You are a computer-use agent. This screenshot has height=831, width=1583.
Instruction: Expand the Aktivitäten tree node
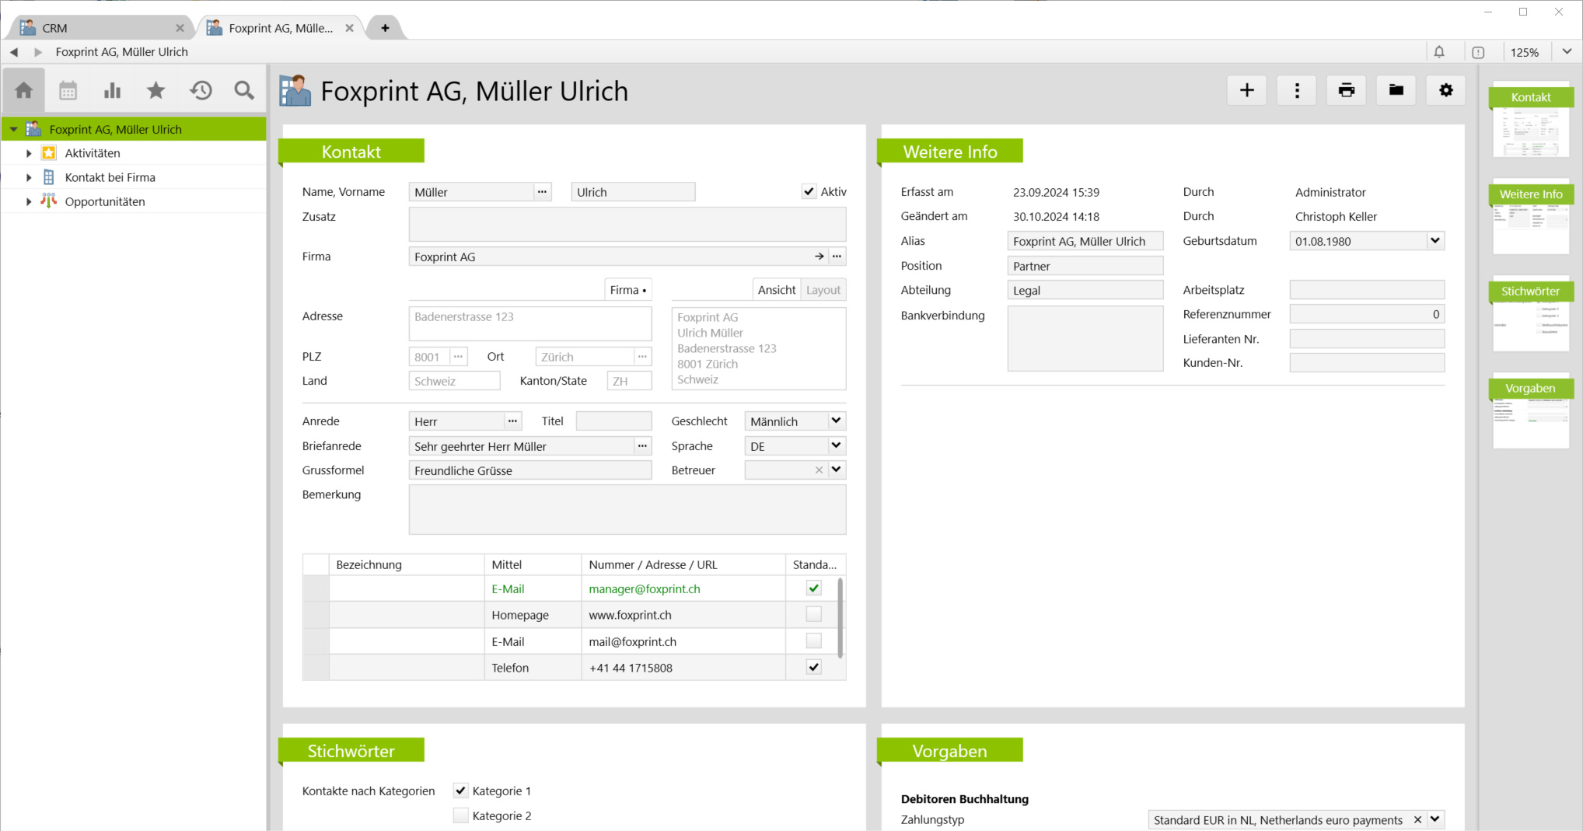pos(29,153)
